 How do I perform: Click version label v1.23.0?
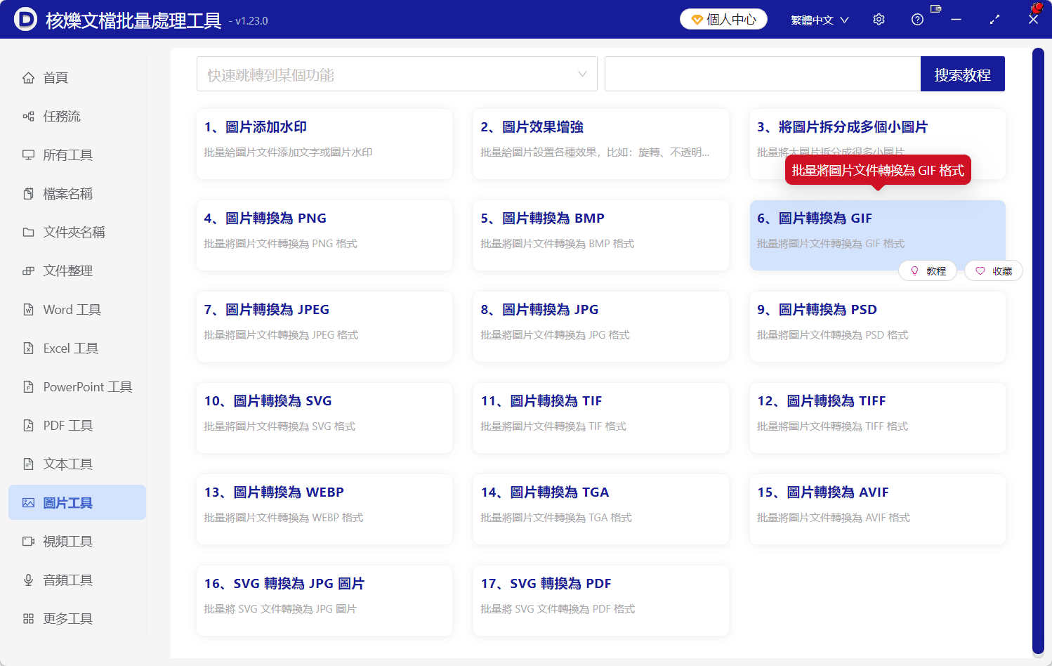tap(249, 21)
